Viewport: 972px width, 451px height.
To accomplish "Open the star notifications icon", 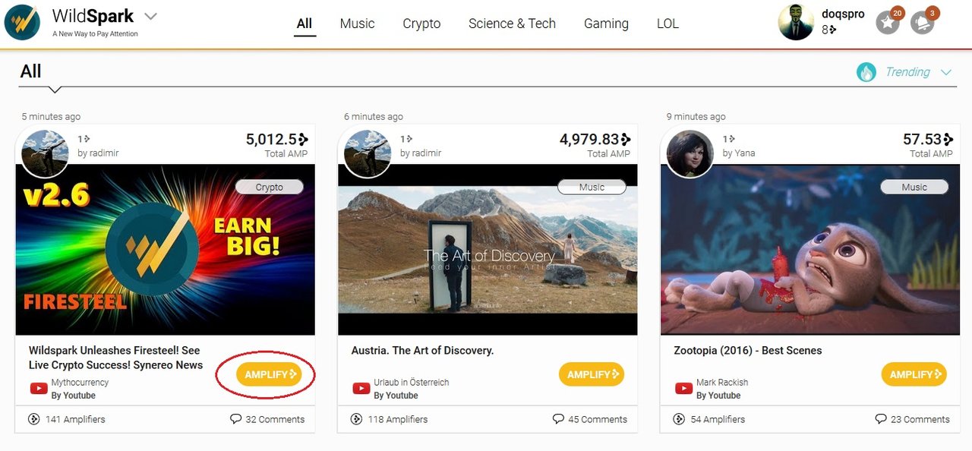I will 888,23.
